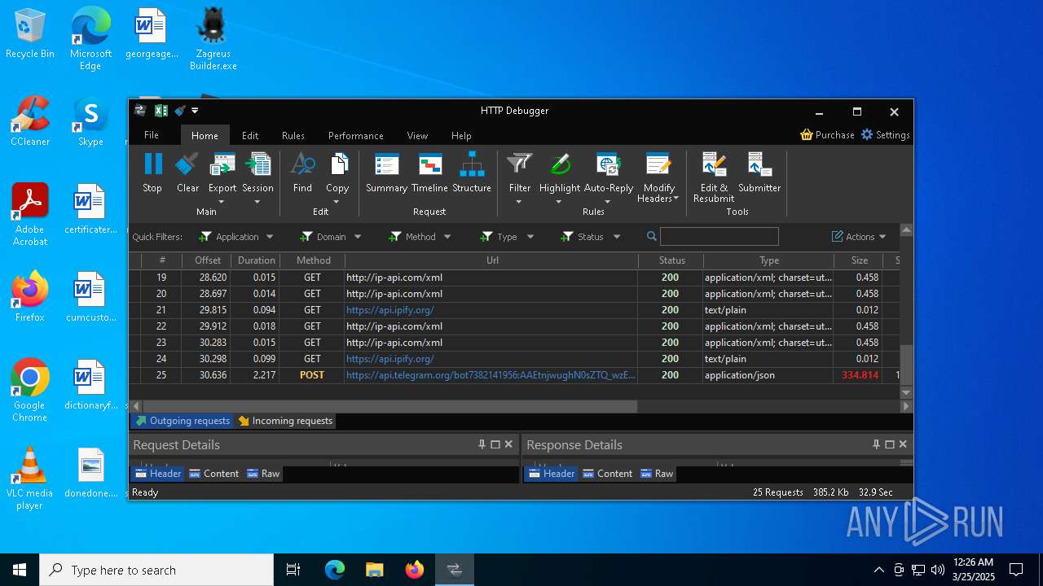
Task: Open the Help ribbon tab
Action: click(461, 136)
